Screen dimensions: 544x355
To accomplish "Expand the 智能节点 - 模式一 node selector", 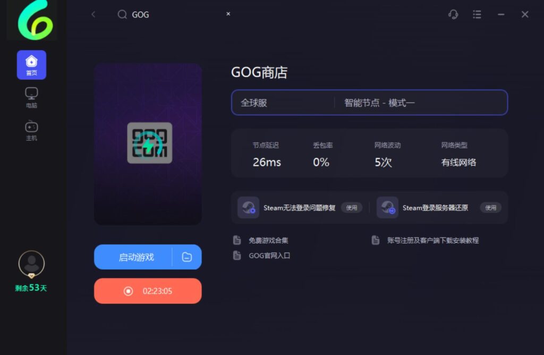I will pyautogui.click(x=421, y=103).
